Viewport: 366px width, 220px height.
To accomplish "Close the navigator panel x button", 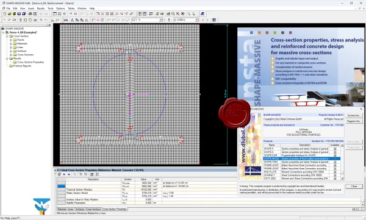I will click(x=49, y=25).
